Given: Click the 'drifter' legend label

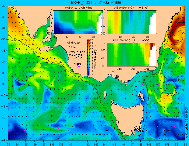Looking at the screenshot, I should 78,64.
